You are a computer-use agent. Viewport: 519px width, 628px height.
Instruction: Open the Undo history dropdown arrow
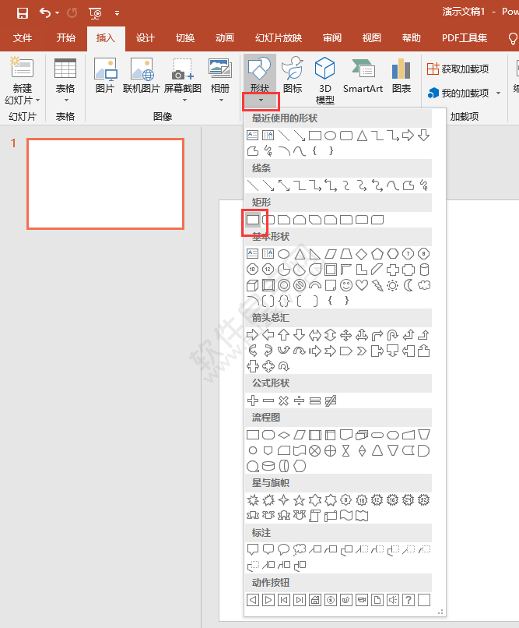(x=57, y=13)
